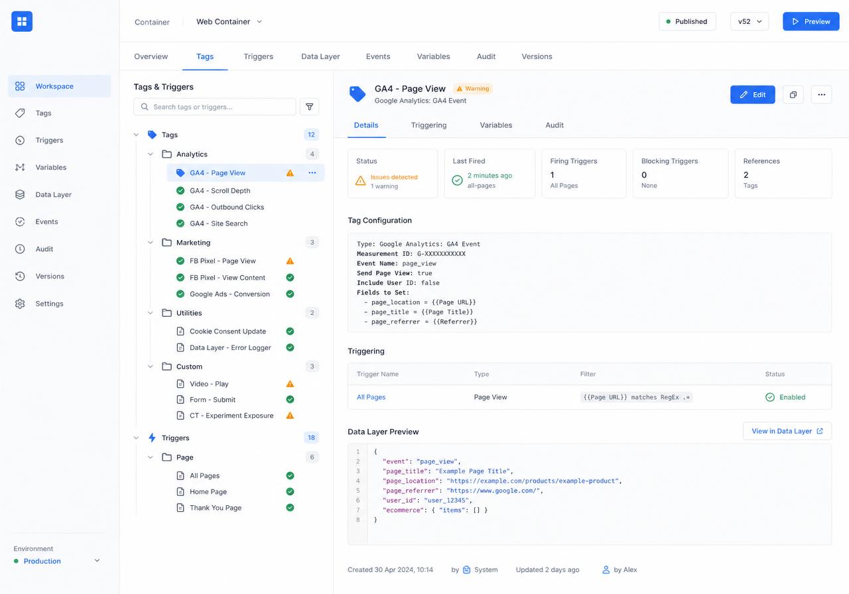Click the Warning badge next to tag title
This screenshot has width=849, height=594.
point(473,88)
